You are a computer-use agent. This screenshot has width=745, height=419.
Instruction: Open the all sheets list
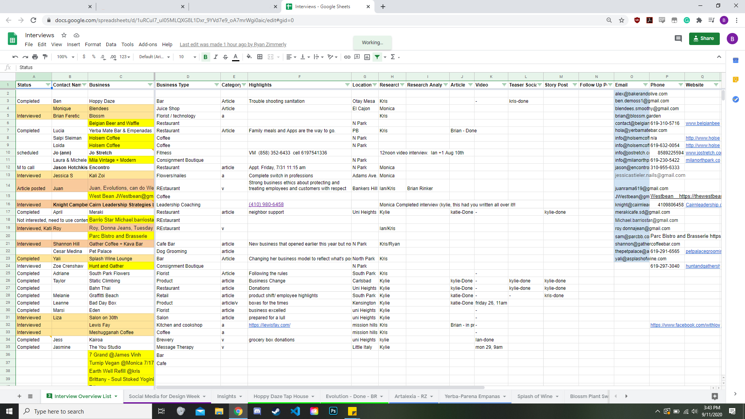30,396
